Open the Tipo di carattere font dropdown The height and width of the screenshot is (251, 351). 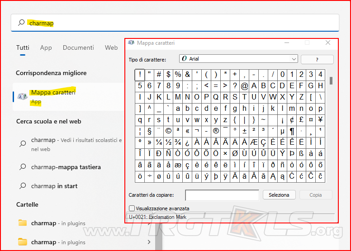(238, 59)
